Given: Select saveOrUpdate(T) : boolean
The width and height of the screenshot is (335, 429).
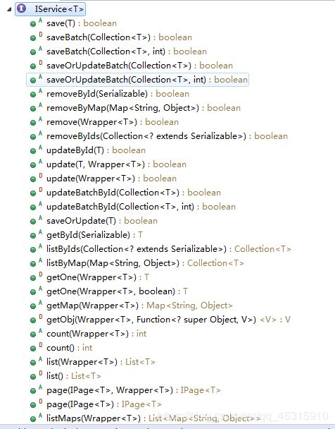Looking at the screenshot, I should click(x=102, y=221).
